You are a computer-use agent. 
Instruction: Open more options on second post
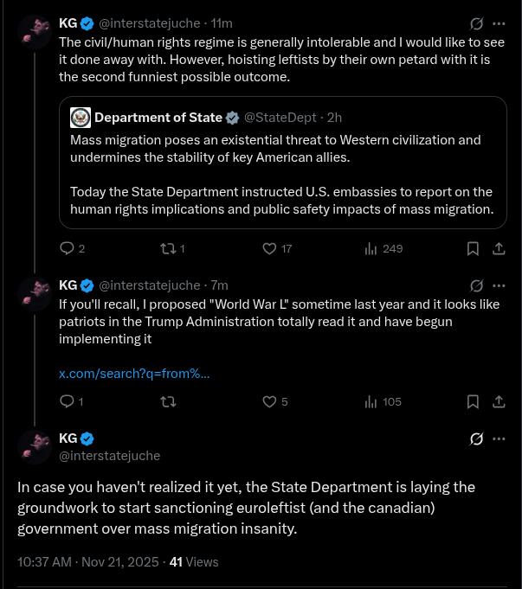(499, 286)
